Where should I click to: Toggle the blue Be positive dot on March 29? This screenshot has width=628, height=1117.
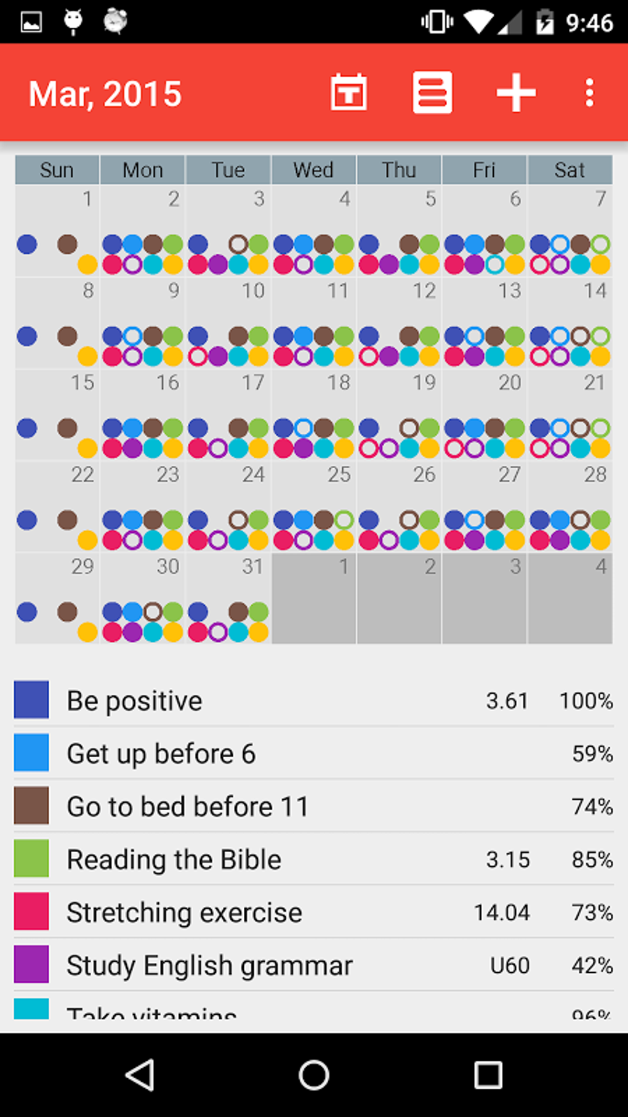coord(27,612)
